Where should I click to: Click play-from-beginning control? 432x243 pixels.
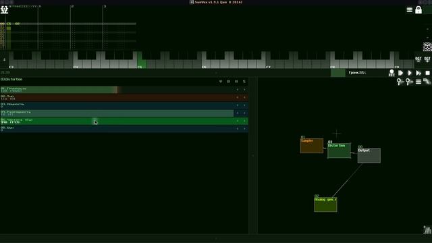(x=400, y=73)
